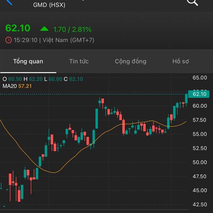
Task: Tap the 15:29:10 Việt Nam timestamp
Action: coord(54,40)
